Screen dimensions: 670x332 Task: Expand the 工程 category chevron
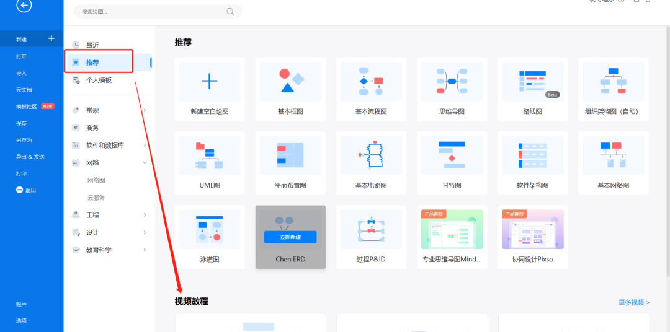point(145,215)
